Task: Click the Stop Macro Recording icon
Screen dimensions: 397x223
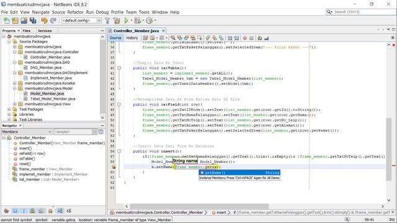Action: (x=251, y=38)
